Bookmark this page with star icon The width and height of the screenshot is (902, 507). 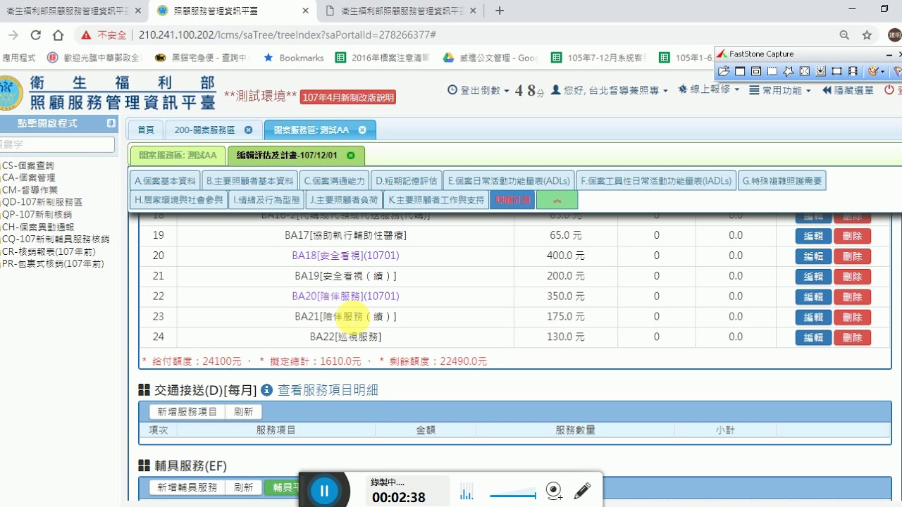867,35
